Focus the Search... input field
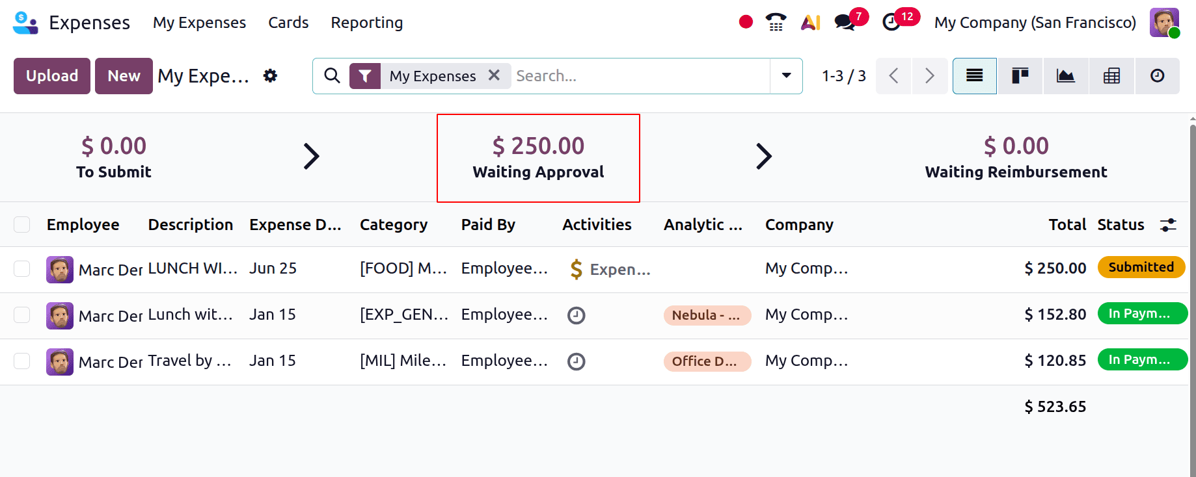Image resolution: width=1196 pixels, height=477 pixels. point(641,76)
